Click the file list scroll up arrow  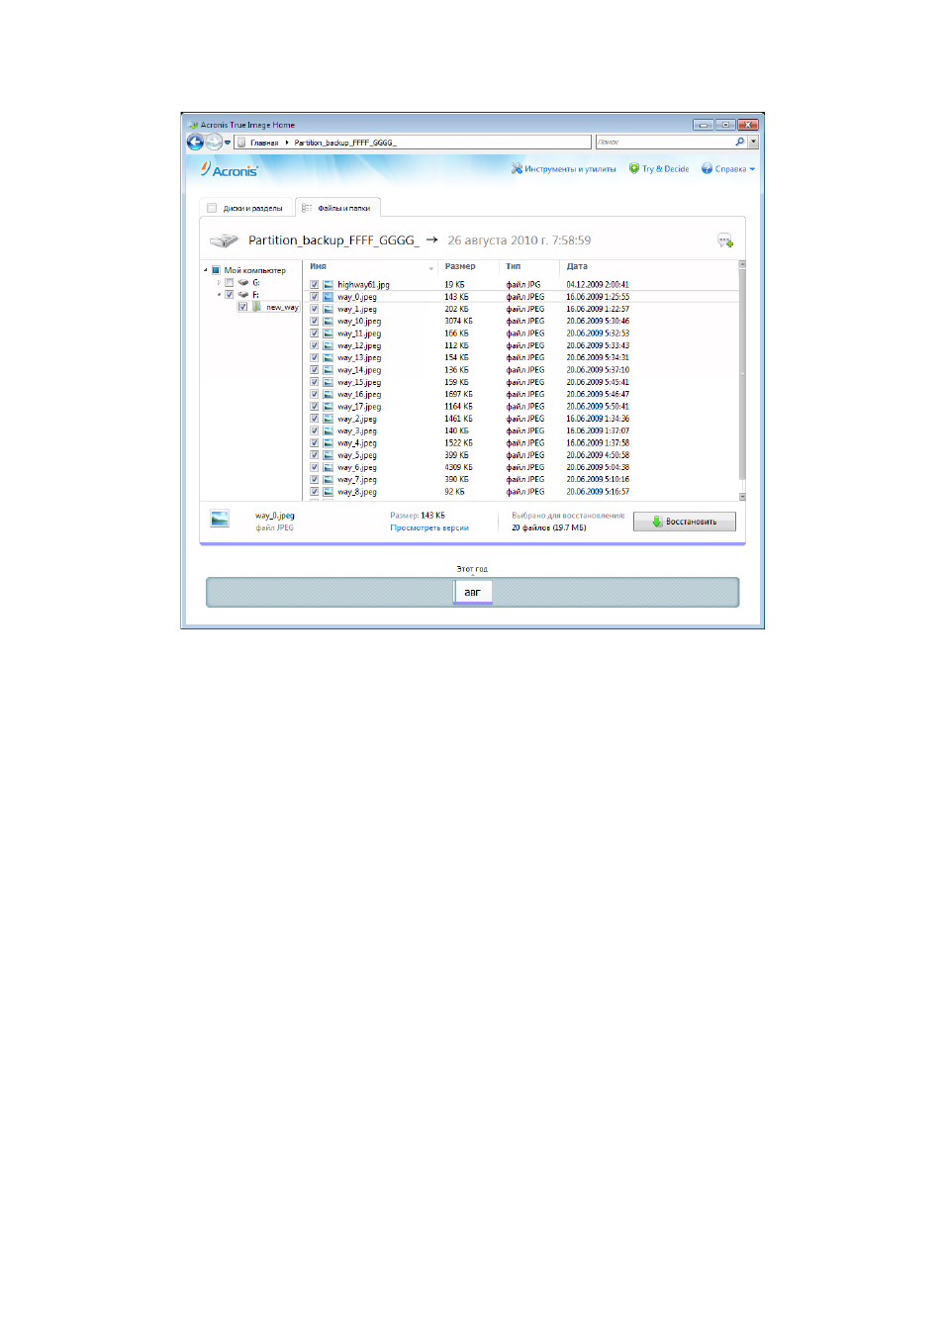click(x=742, y=265)
